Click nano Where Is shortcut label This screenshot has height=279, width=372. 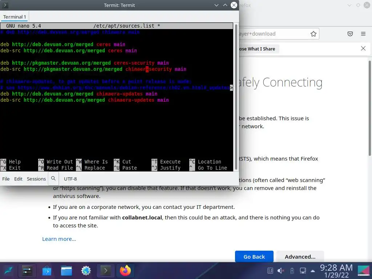point(96,162)
